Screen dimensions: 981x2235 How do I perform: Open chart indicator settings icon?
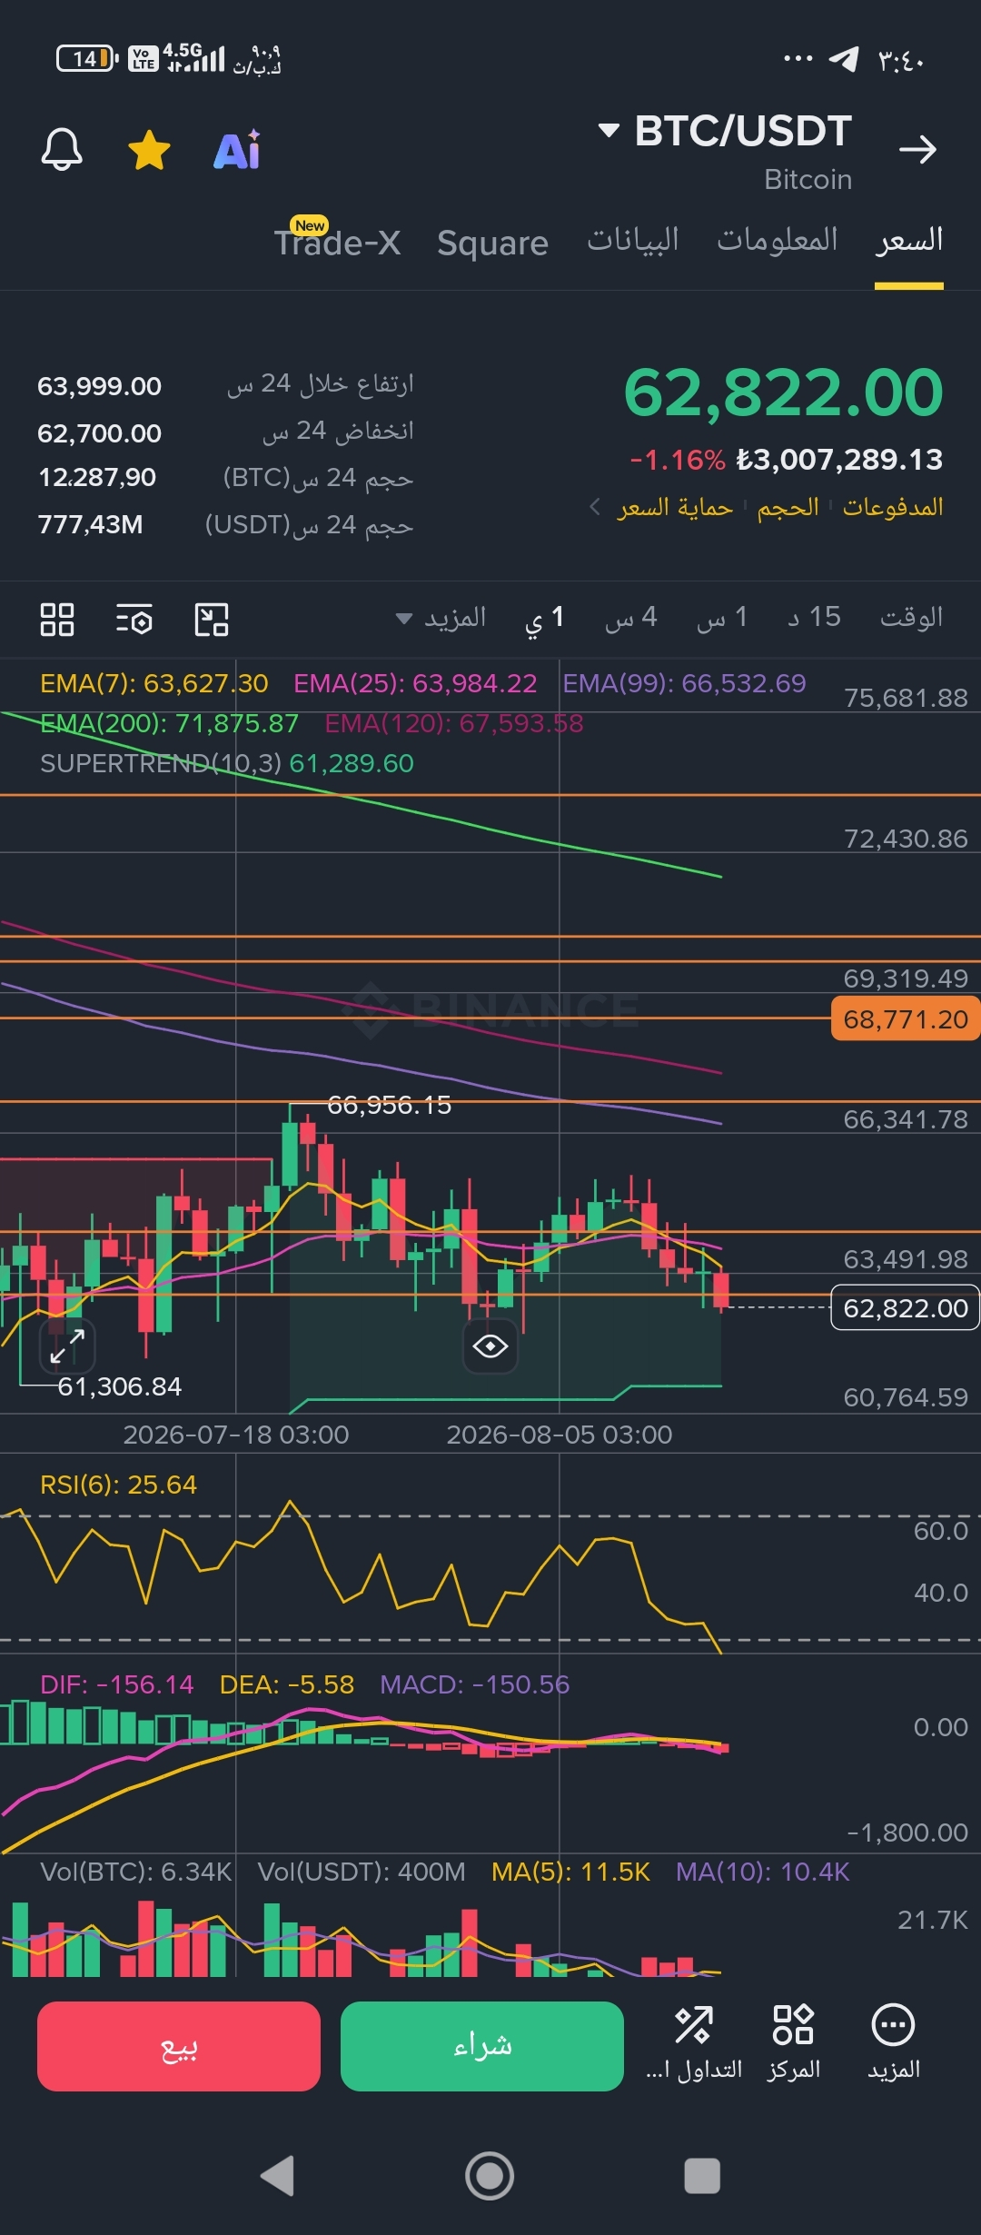(x=134, y=620)
